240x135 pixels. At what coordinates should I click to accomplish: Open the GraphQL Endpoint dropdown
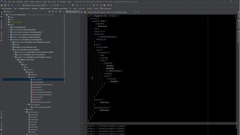pos(111,12)
